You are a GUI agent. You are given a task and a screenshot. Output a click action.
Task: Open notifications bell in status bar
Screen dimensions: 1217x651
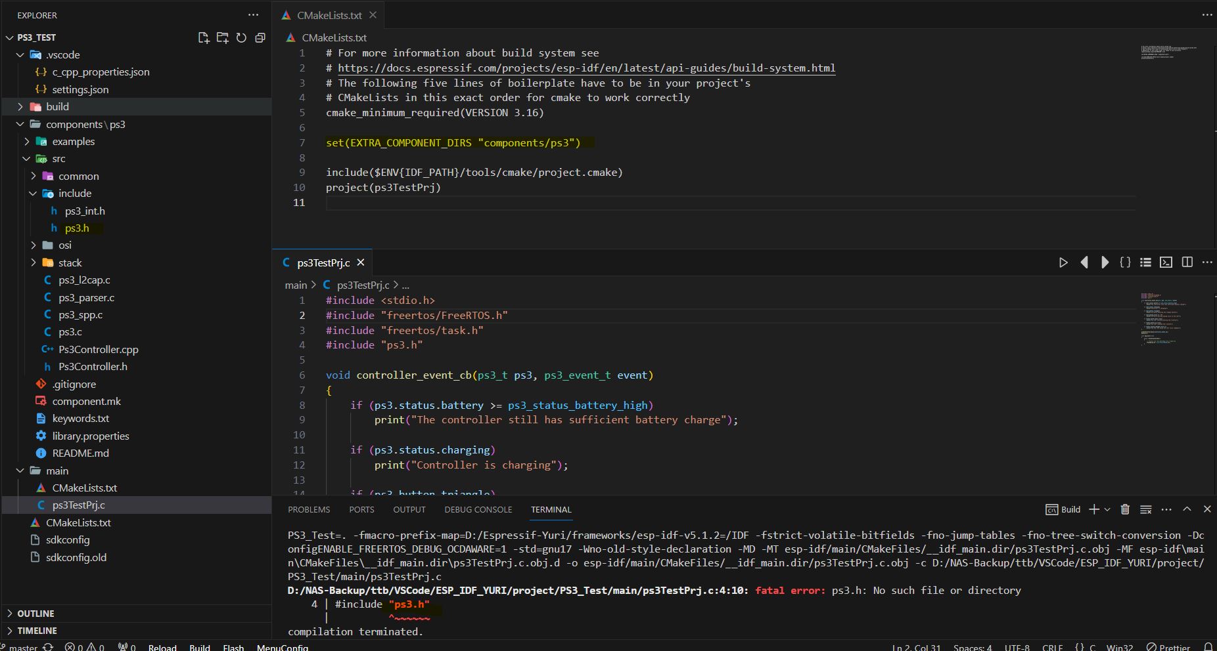[x=1208, y=647]
